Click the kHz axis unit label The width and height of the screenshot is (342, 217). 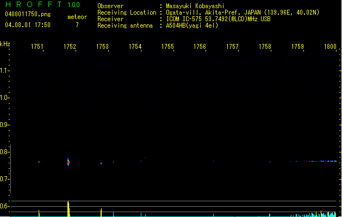(x=5, y=44)
